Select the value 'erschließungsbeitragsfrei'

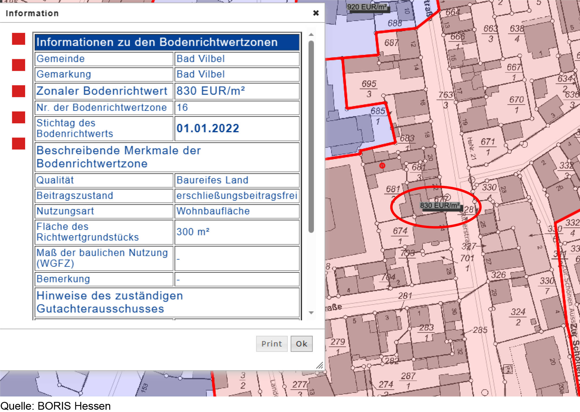coord(237,195)
